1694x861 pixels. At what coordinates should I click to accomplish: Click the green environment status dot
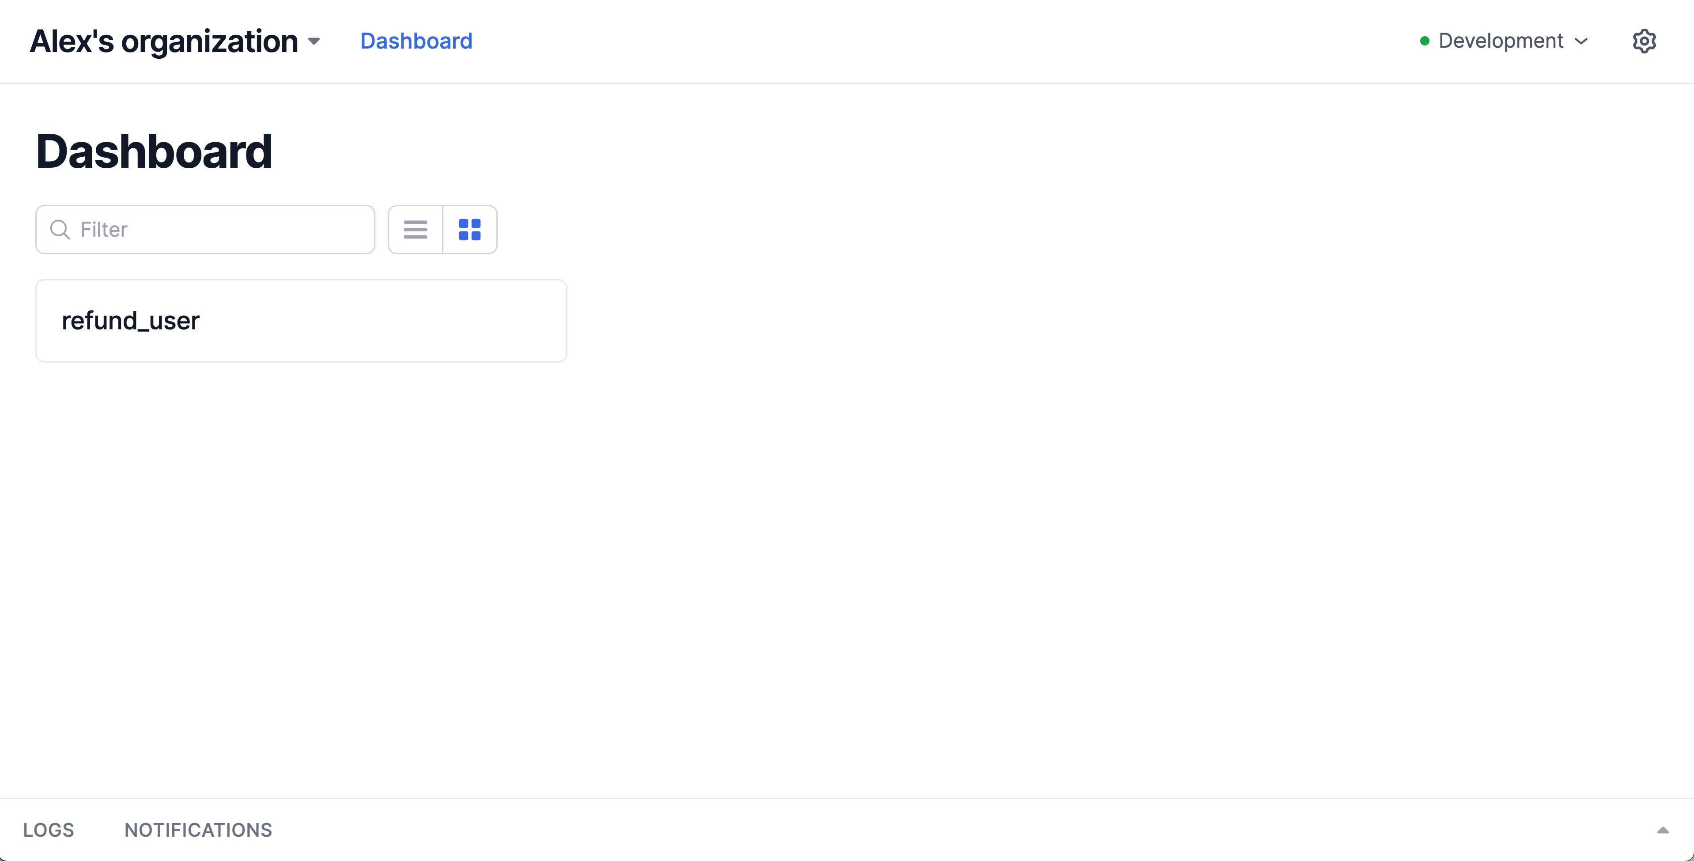[1424, 41]
